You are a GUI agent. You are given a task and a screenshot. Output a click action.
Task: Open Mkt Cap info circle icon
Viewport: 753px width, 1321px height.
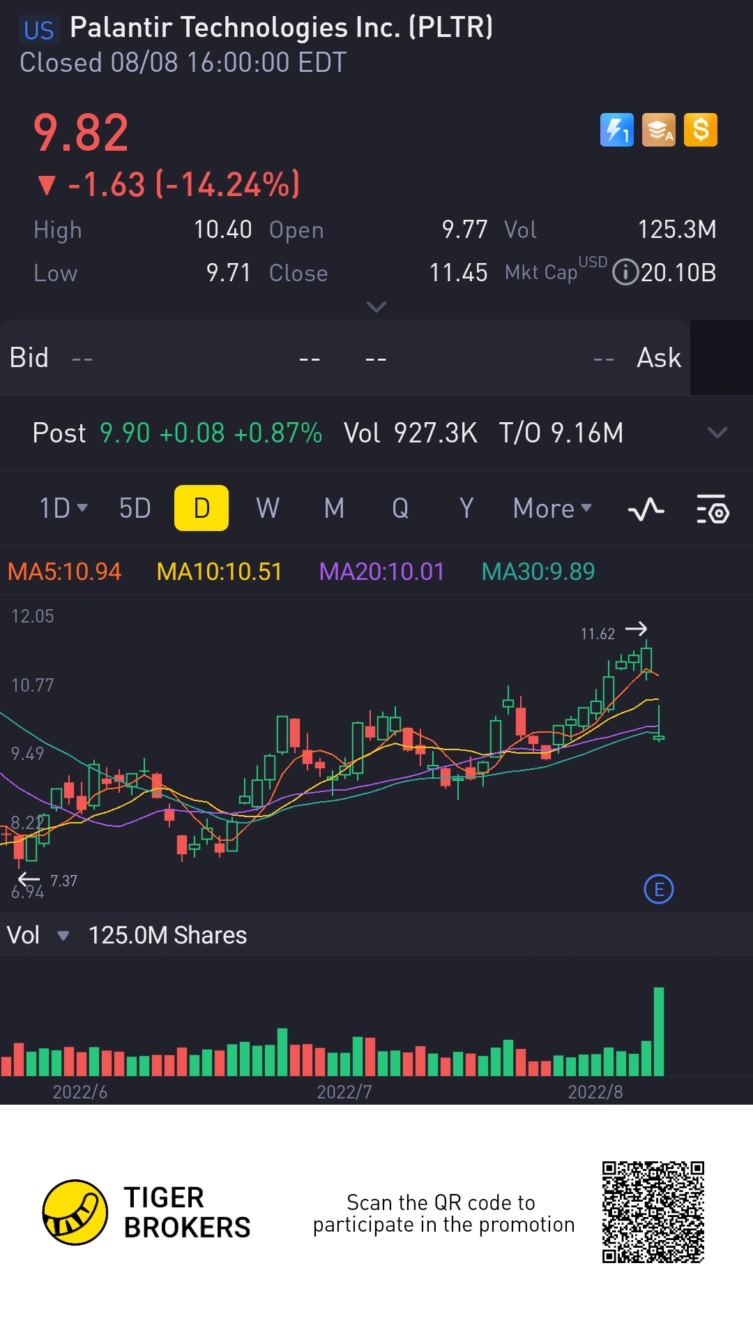click(625, 272)
